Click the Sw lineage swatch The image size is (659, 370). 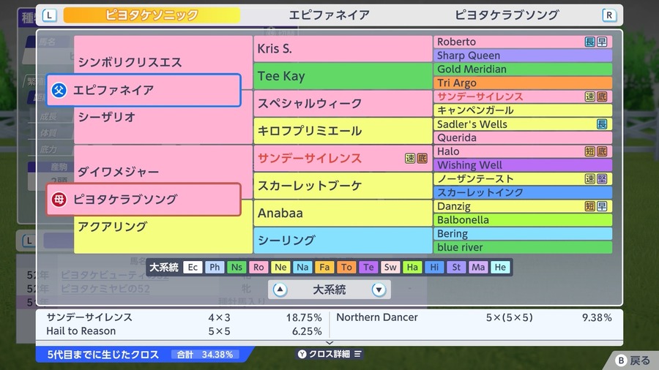pos(390,267)
